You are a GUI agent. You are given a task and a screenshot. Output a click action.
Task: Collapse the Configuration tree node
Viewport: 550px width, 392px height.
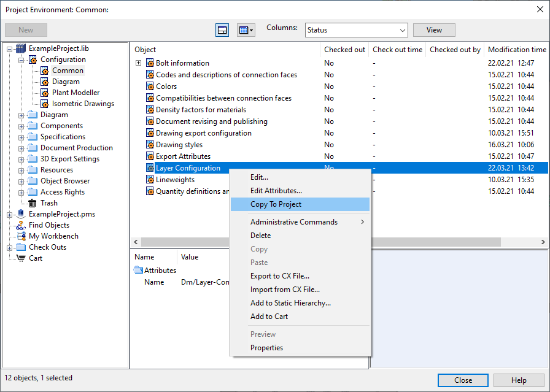(21, 60)
